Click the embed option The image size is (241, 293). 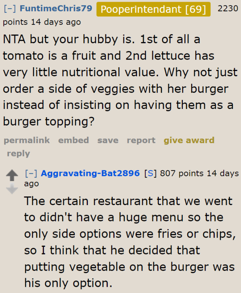[73, 140]
